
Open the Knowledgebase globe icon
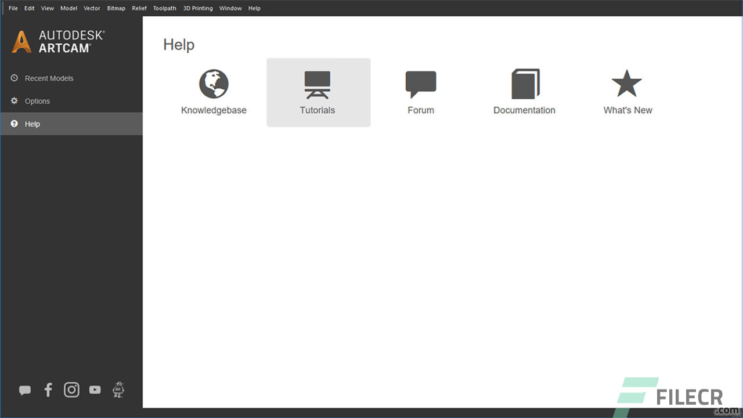point(214,84)
